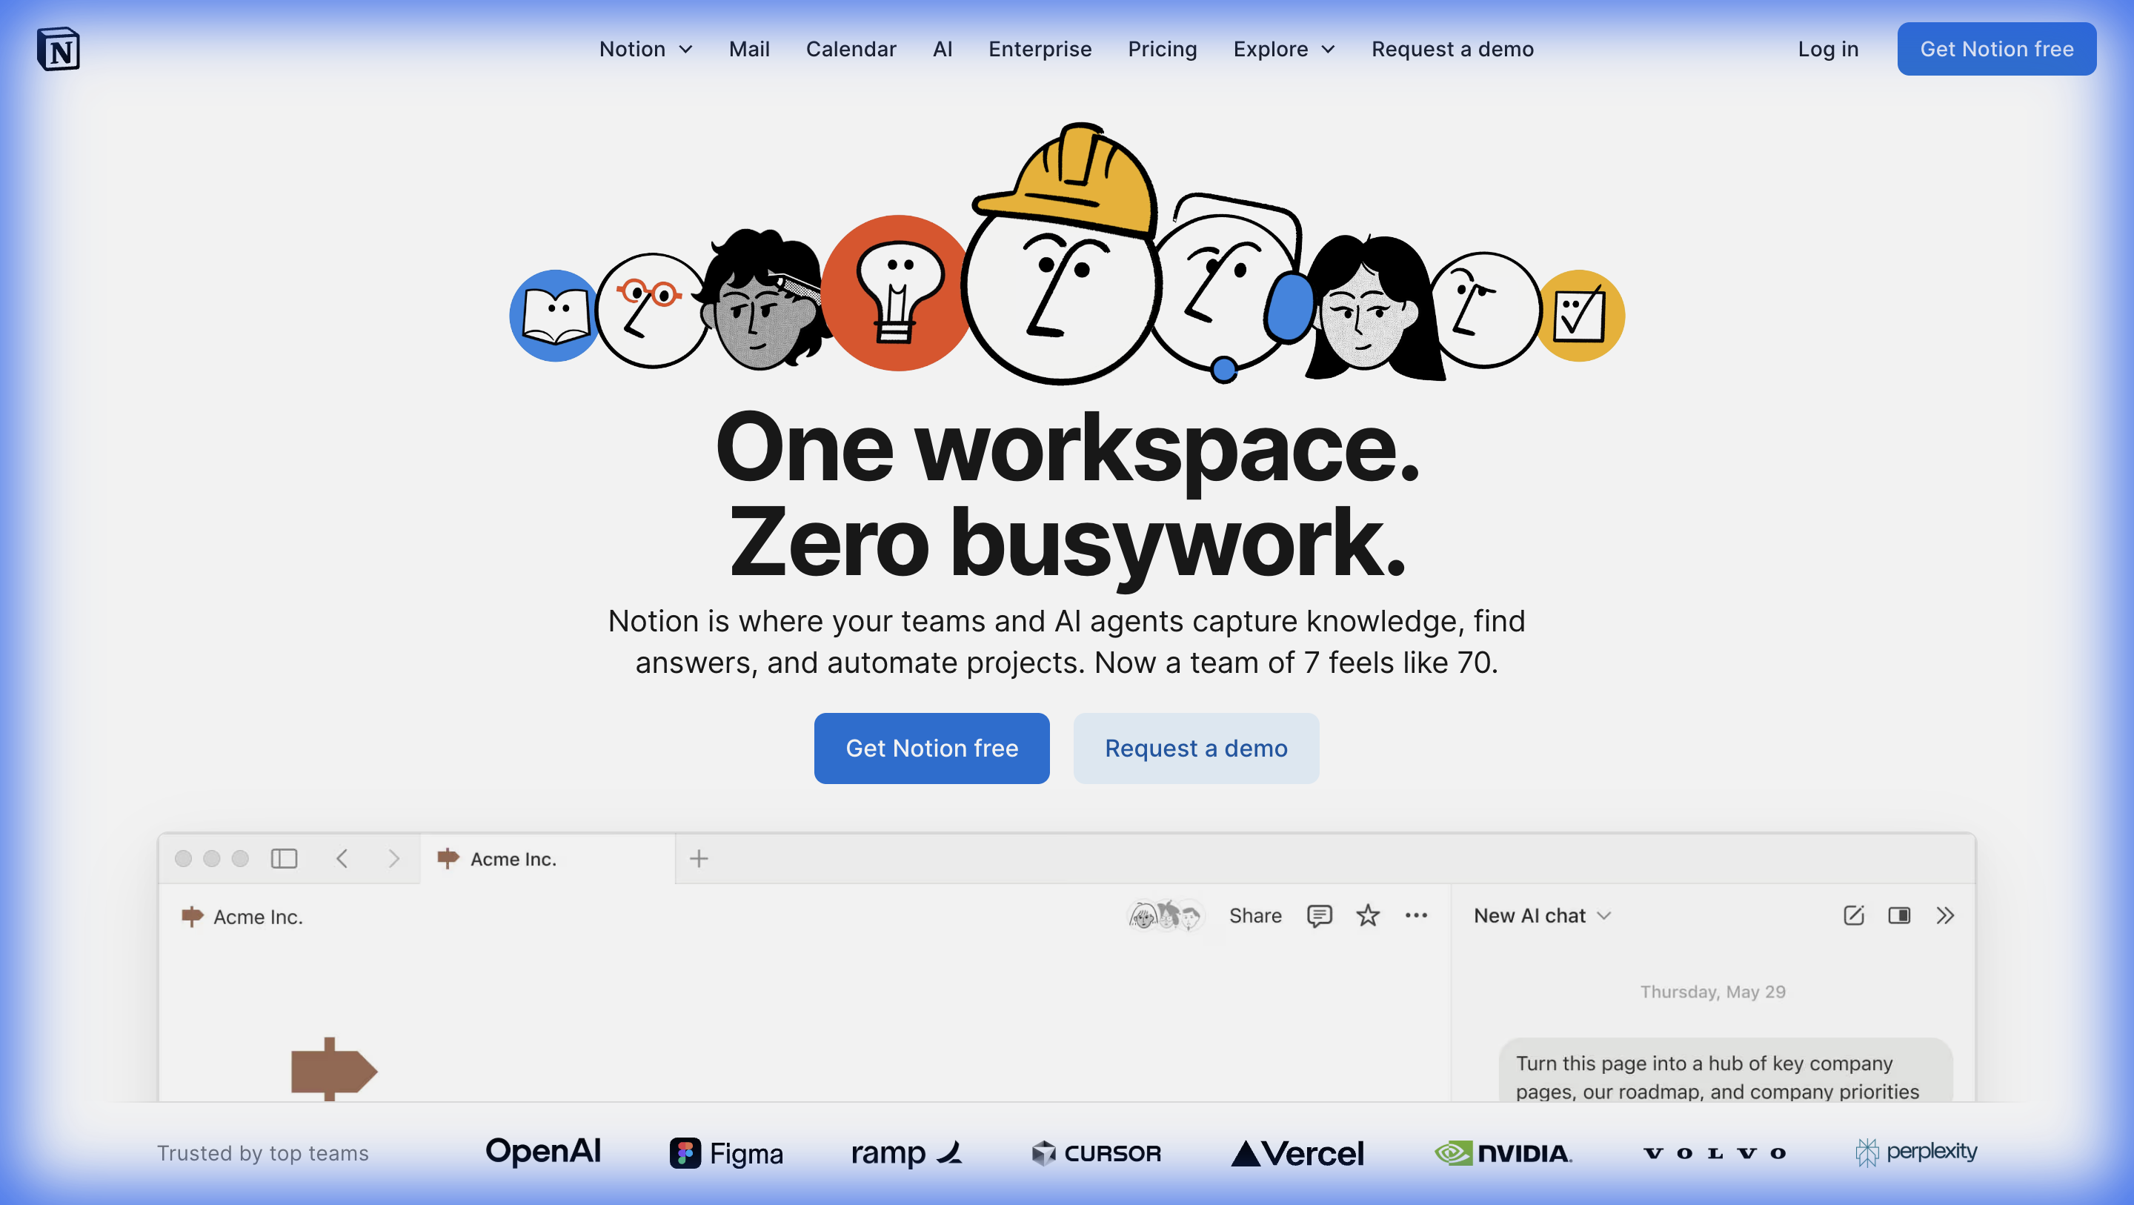
Task: Click the page collaborator avatars
Action: click(1166, 915)
